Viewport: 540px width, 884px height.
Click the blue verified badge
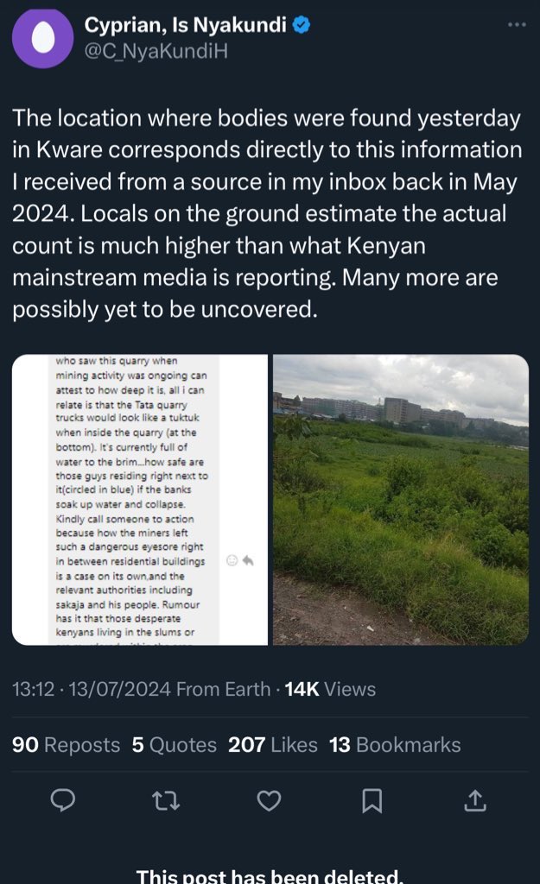(298, 26)
